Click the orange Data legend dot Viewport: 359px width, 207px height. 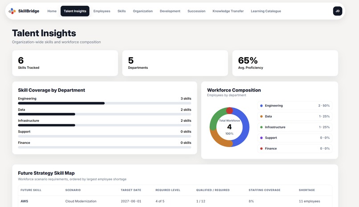point(261,116)
